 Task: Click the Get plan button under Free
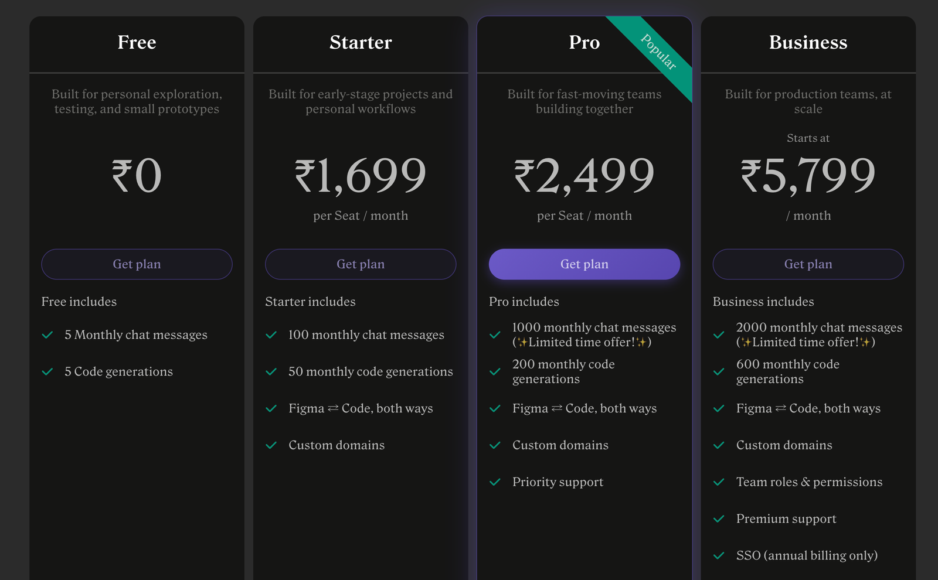point(137,264)
